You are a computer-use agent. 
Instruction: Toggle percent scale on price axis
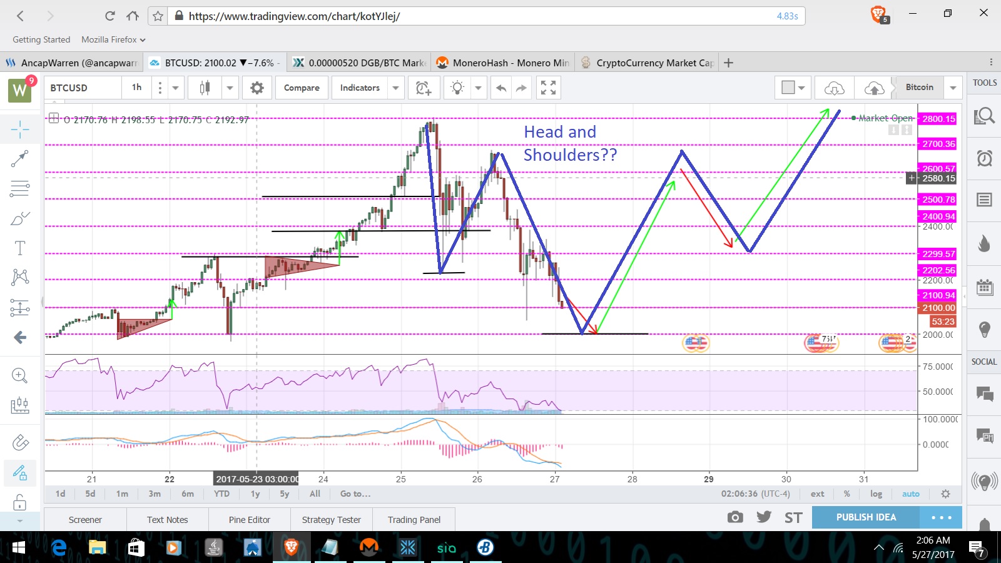pyautogui.click(x=846, y=494)
